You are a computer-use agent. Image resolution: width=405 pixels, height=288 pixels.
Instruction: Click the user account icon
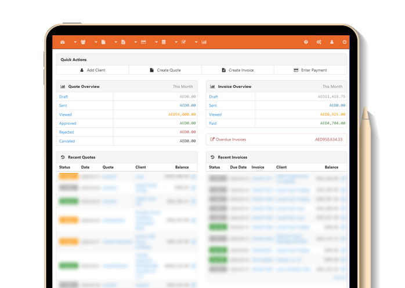[x=332, y=42]
